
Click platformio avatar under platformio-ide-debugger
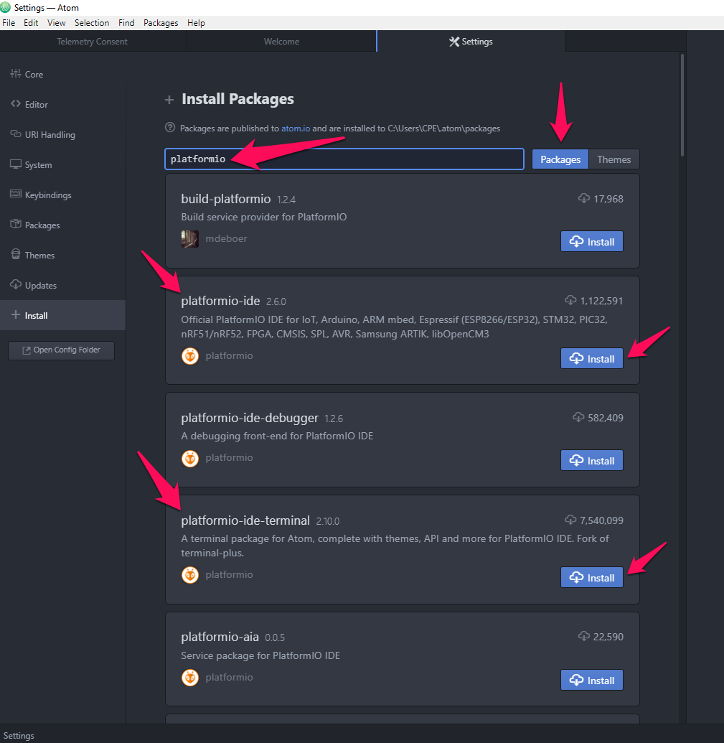(x=190, y=458)
